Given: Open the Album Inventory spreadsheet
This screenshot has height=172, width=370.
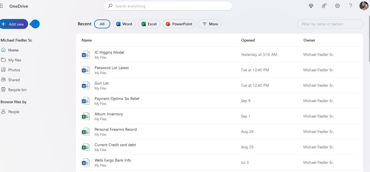Looking at the screenshot, I should (109, 114).
